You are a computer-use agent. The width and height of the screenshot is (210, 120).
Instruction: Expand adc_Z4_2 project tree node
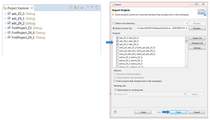coord(5,23)
